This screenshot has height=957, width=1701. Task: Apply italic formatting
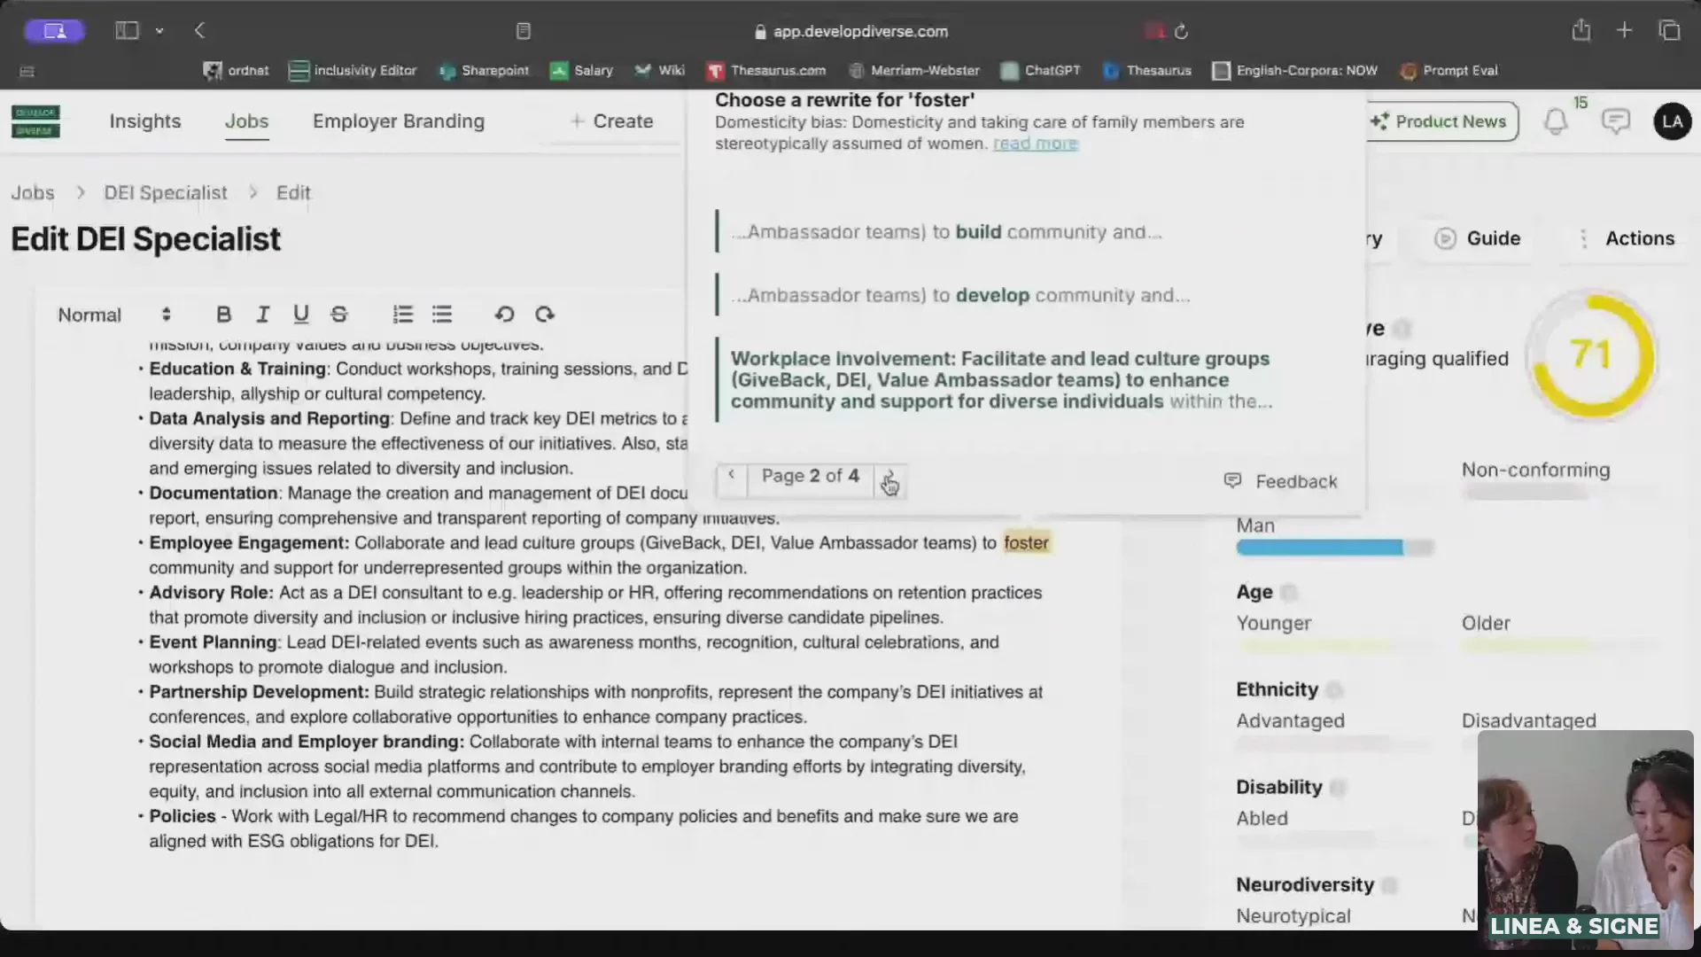(262, 315)
